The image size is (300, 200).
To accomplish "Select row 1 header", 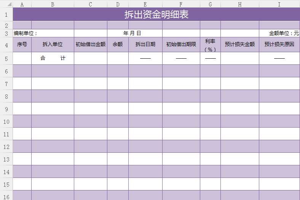I will pyautogui.click(x=6, y=14).
